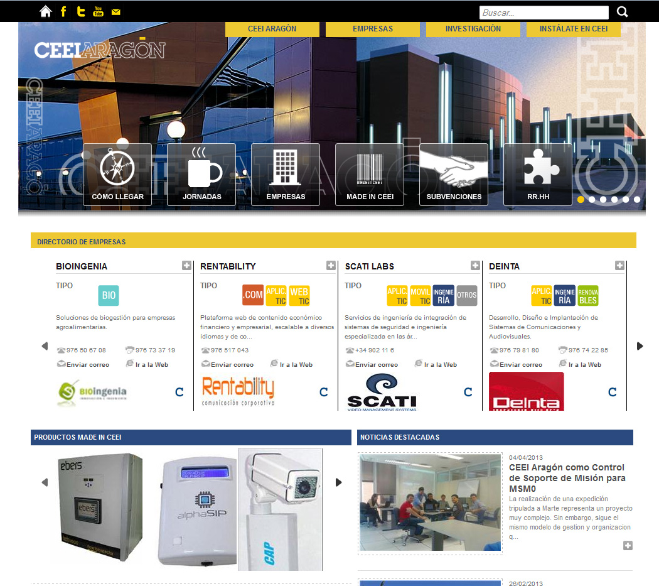The width and height of the screenshot is (659, 586).
Task: Open the EMPRESAS menu tab
Action: point(373,29)
